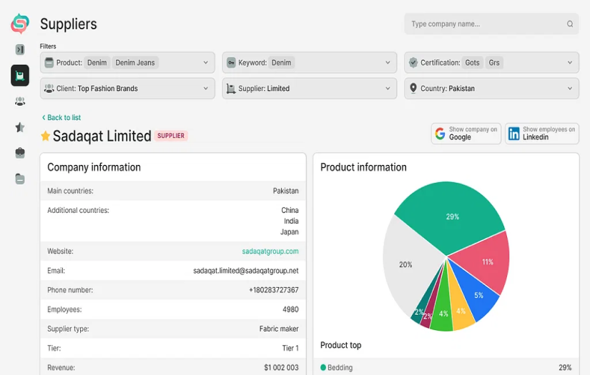Focus the company name search field
Image resolution: width=590 pixels, height=375 pixels.
click(x=486, y=24)
